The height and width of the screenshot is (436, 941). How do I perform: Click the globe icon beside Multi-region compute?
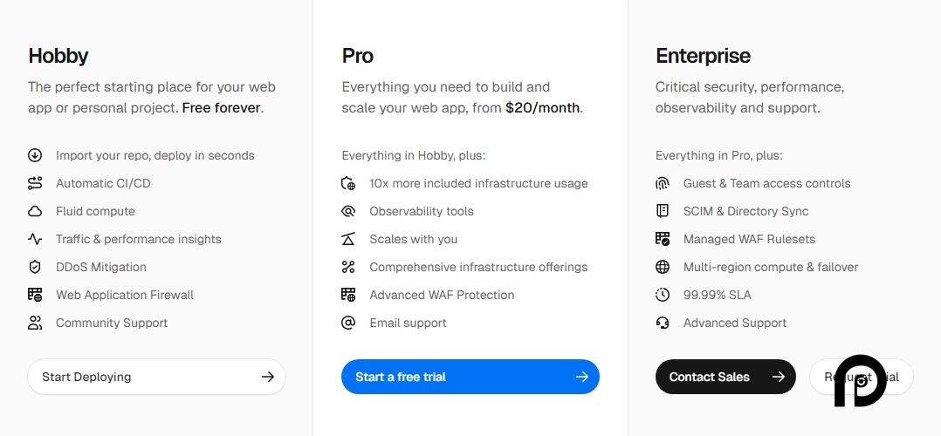pos(663,267)
